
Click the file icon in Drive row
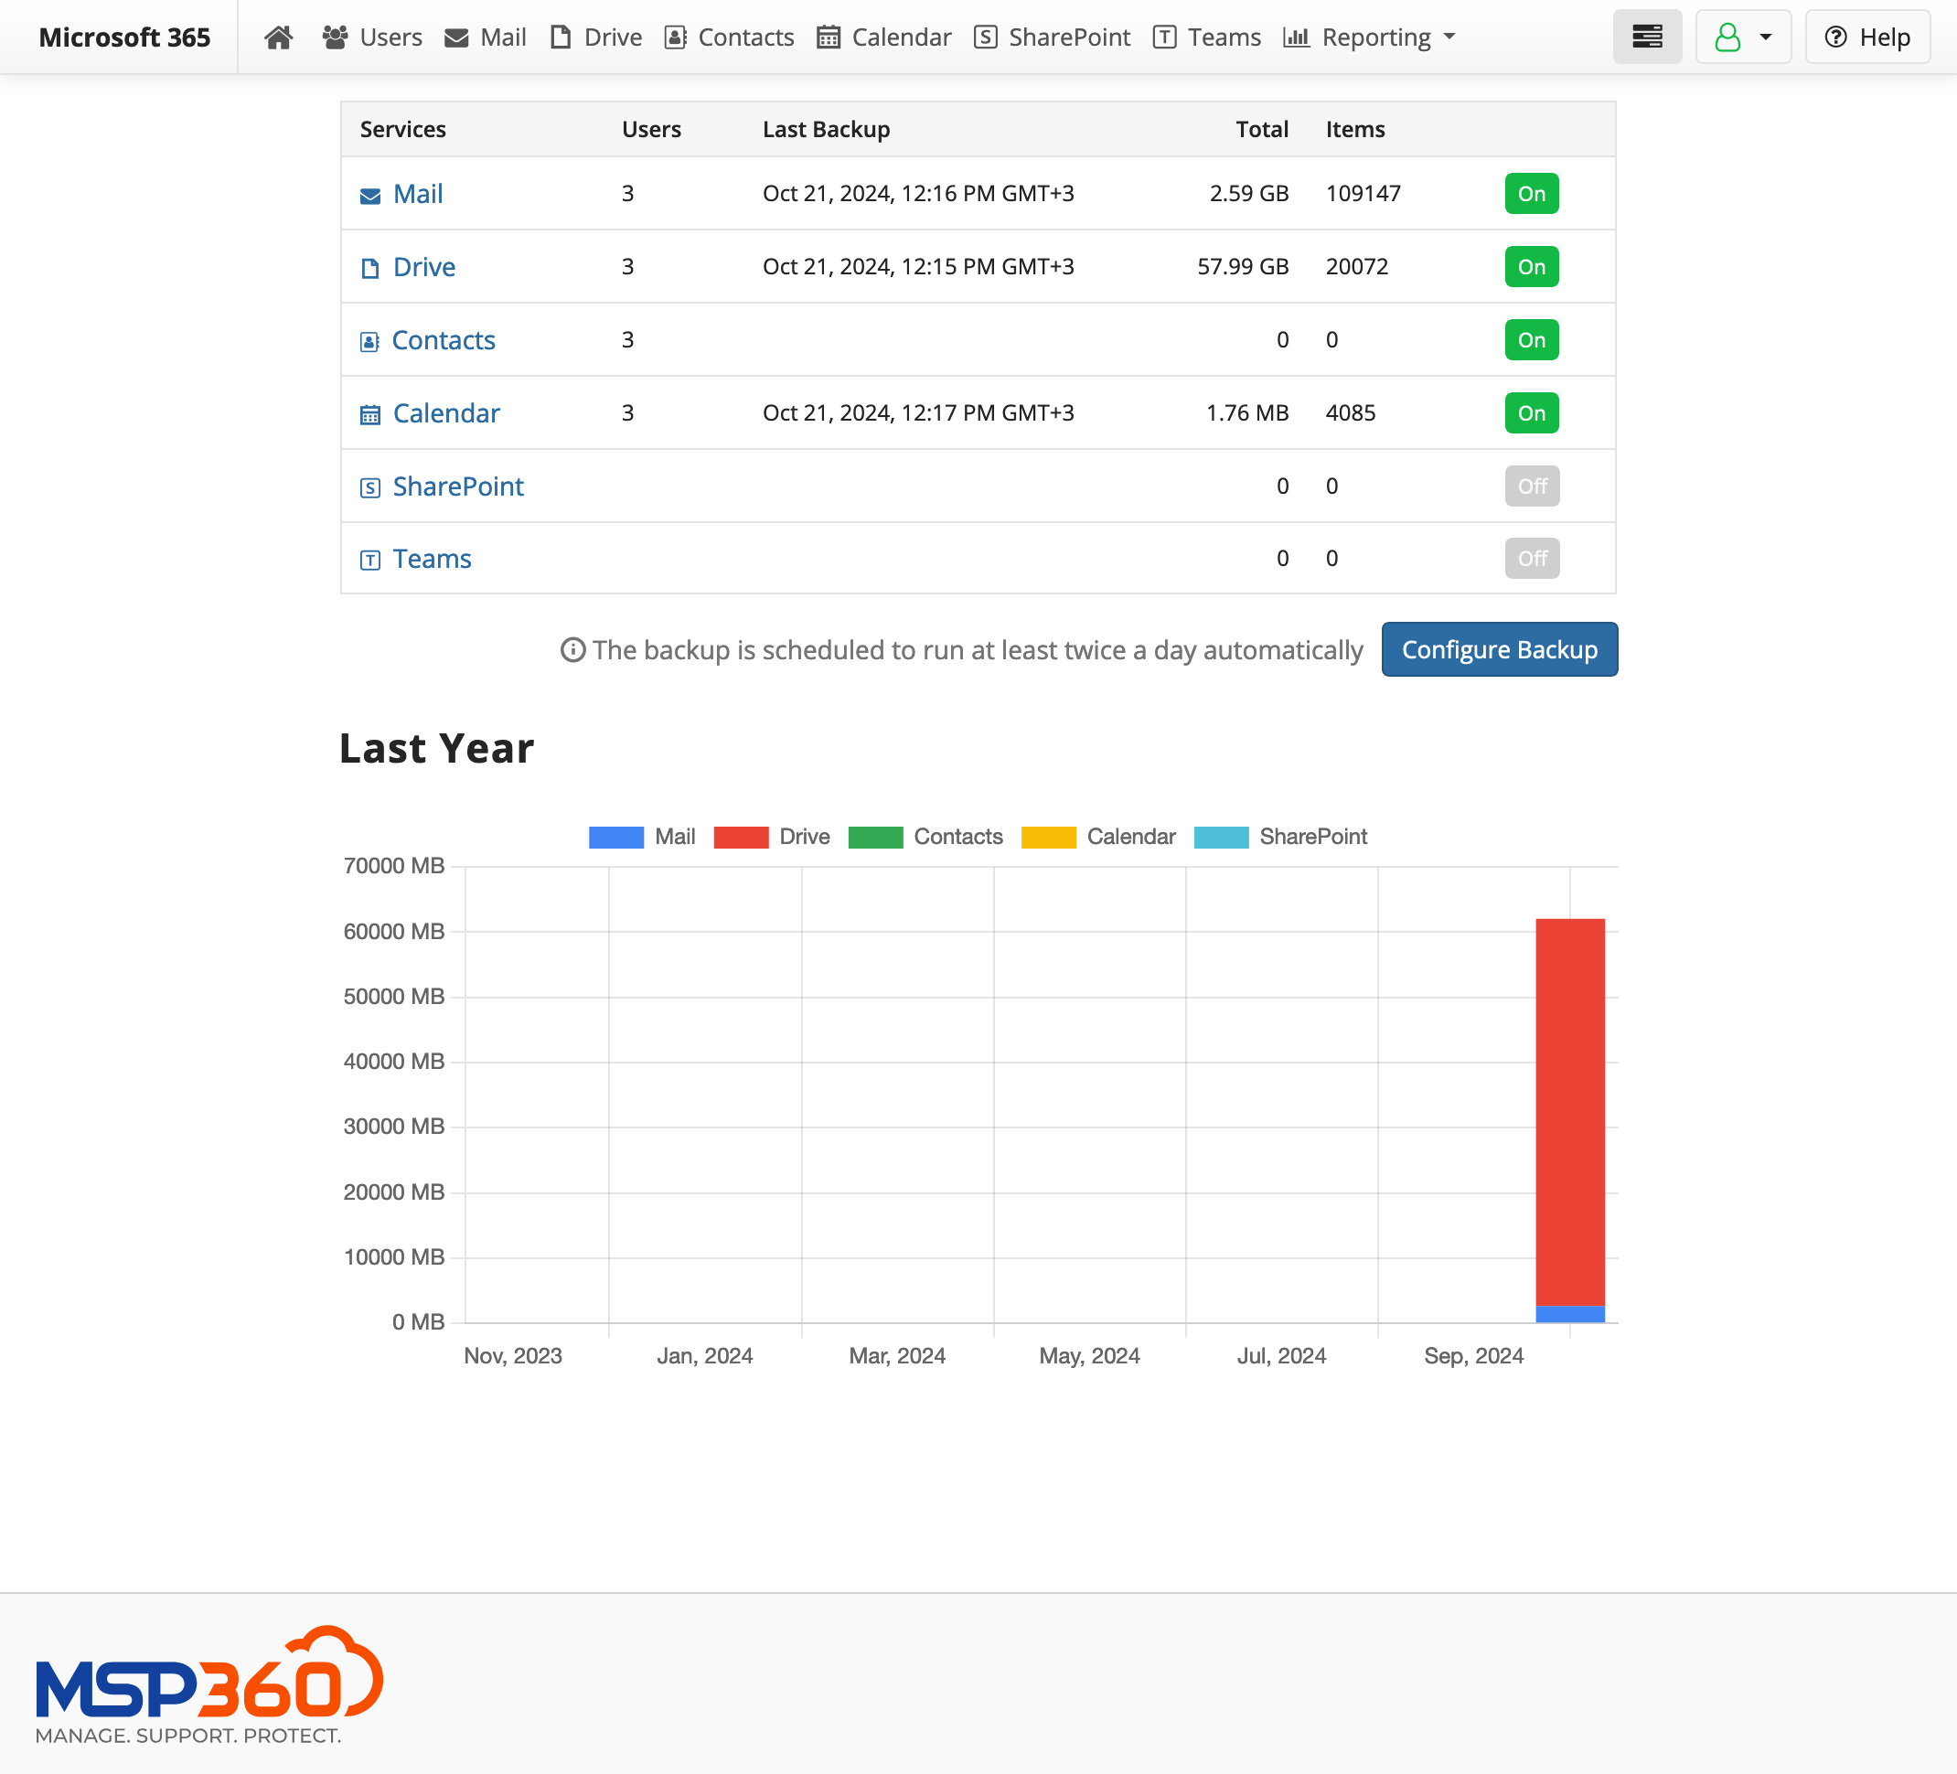click(x=369, y=269)
